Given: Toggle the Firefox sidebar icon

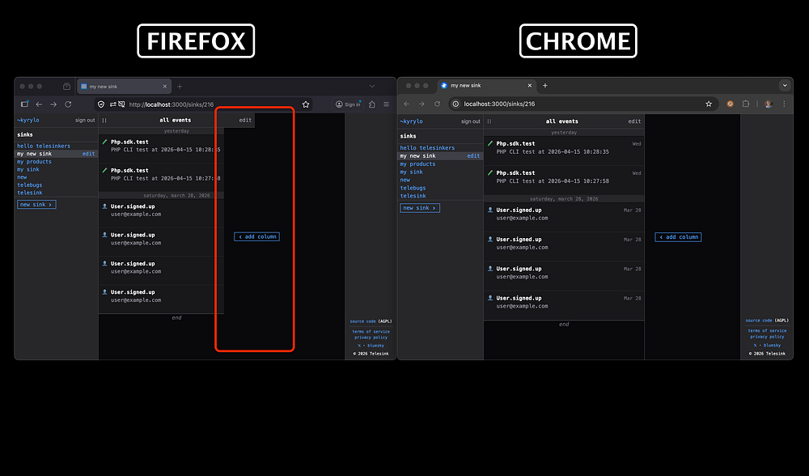Looking at the screenshot, I should (x=24, y=104).
